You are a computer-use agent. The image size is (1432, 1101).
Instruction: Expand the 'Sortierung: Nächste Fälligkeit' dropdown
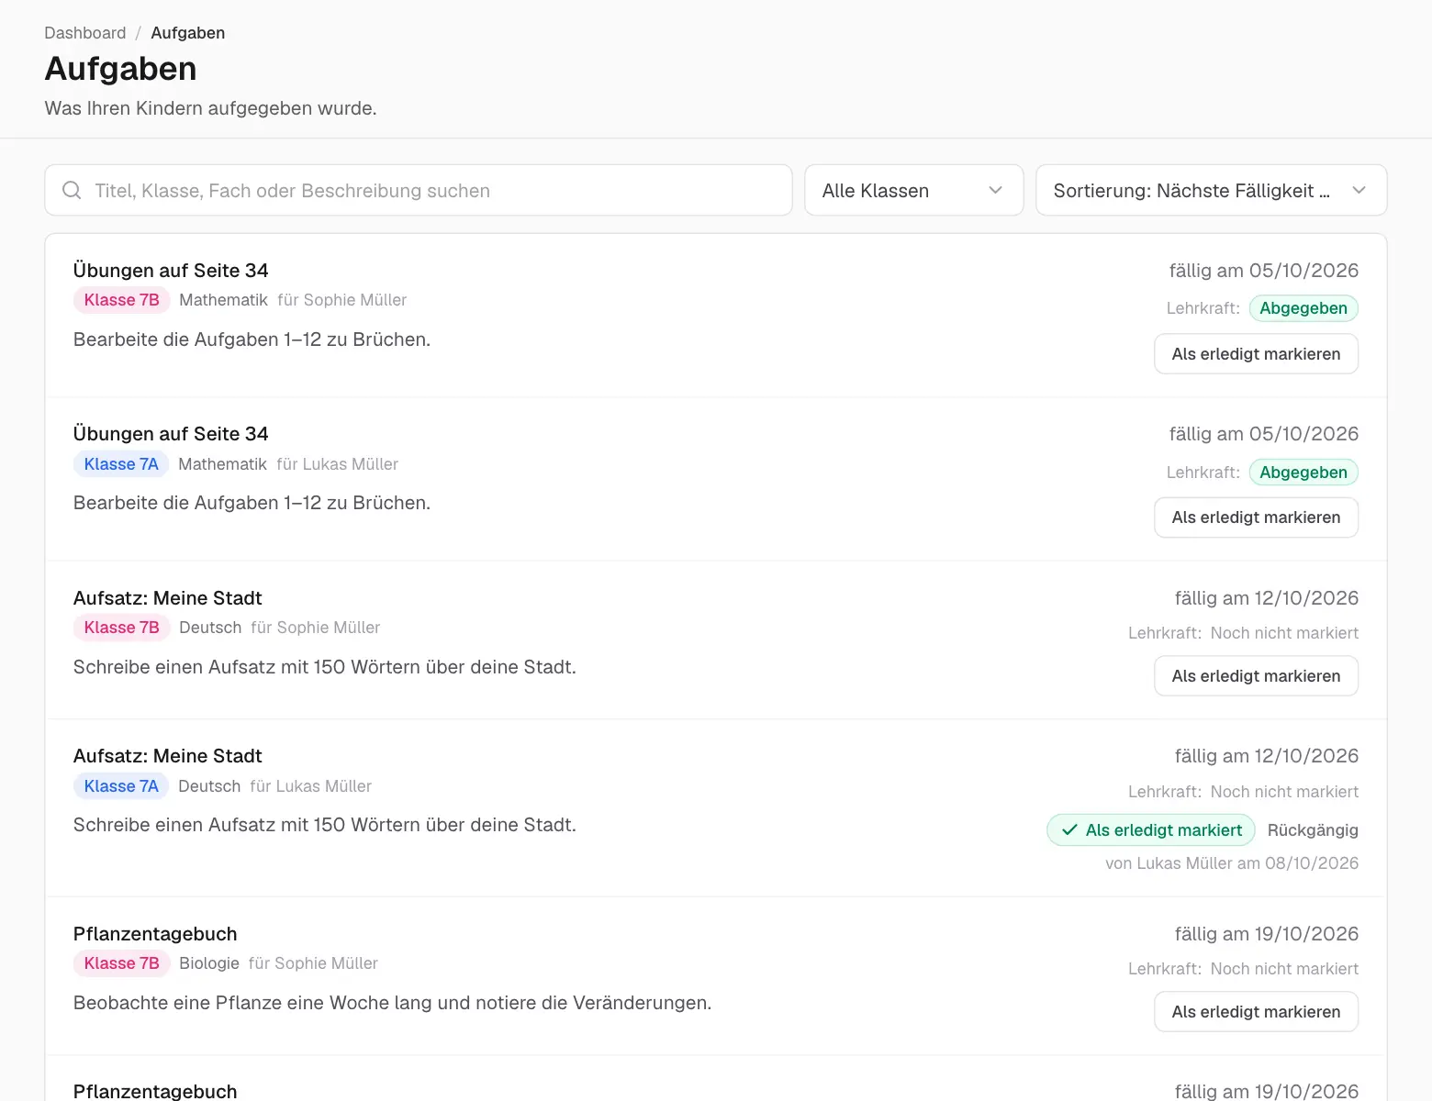click(x=1211, y=190)
